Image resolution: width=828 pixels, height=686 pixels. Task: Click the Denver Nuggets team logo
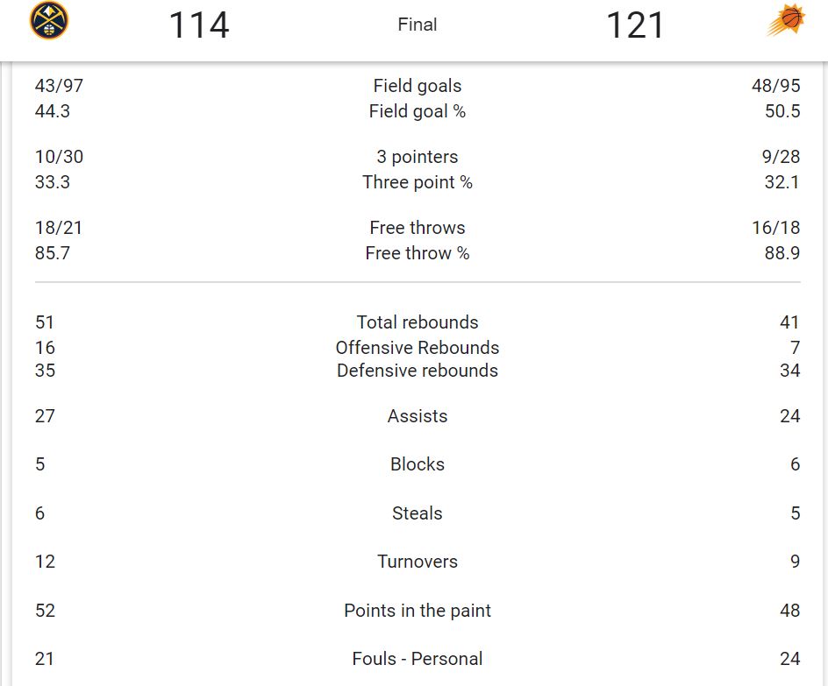(x=49, y=21)
